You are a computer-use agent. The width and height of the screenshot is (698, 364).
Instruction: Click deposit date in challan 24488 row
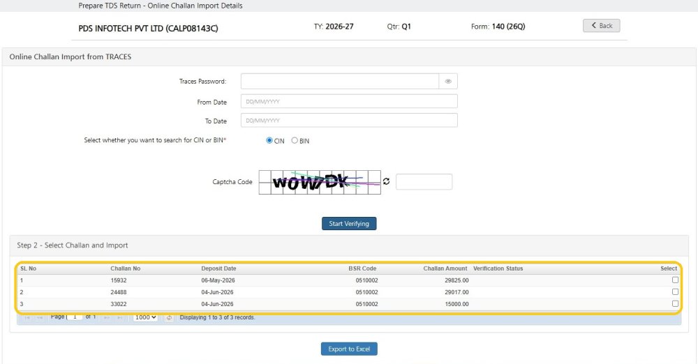(217, 292)
